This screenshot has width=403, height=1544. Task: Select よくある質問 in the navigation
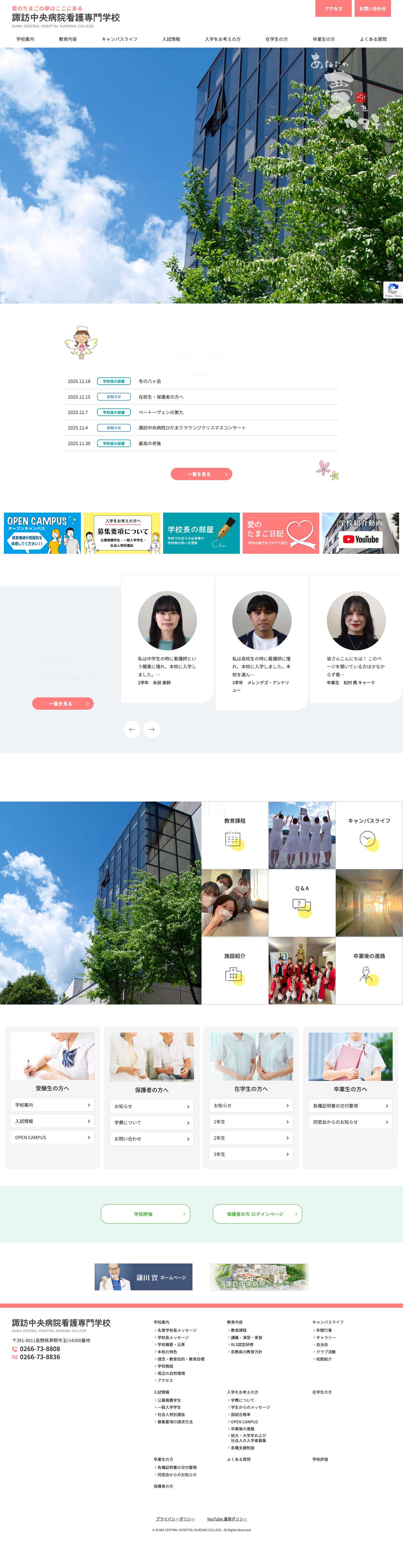click(x=373, y=39)
